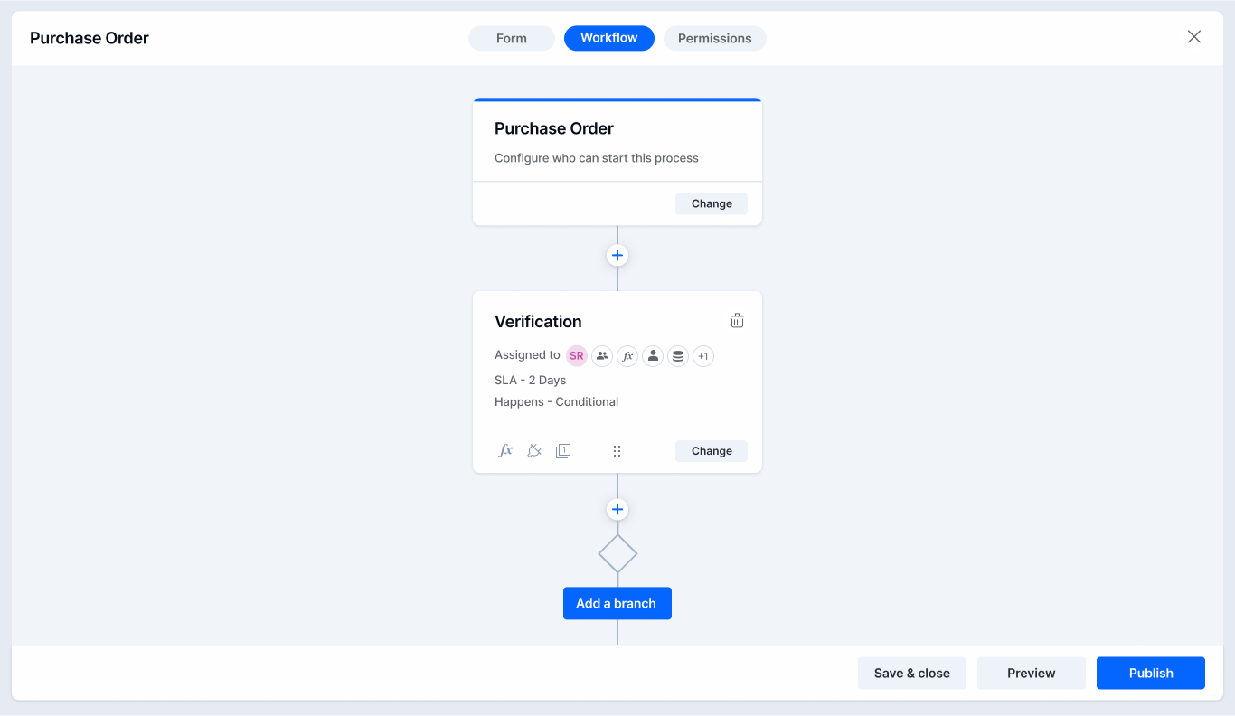Click the database assignee icon
This screenshot has height=716, width=1235.
(x=678, y=356)
